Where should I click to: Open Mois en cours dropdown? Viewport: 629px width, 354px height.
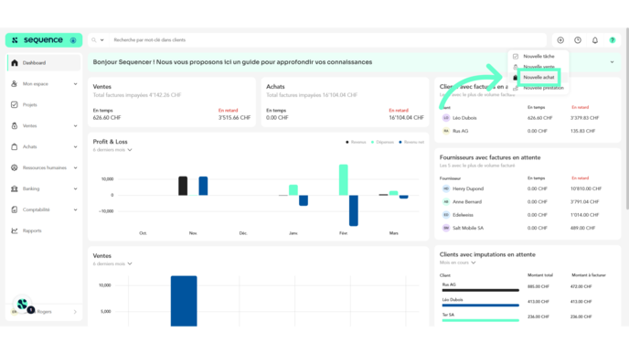click(457, 263)
